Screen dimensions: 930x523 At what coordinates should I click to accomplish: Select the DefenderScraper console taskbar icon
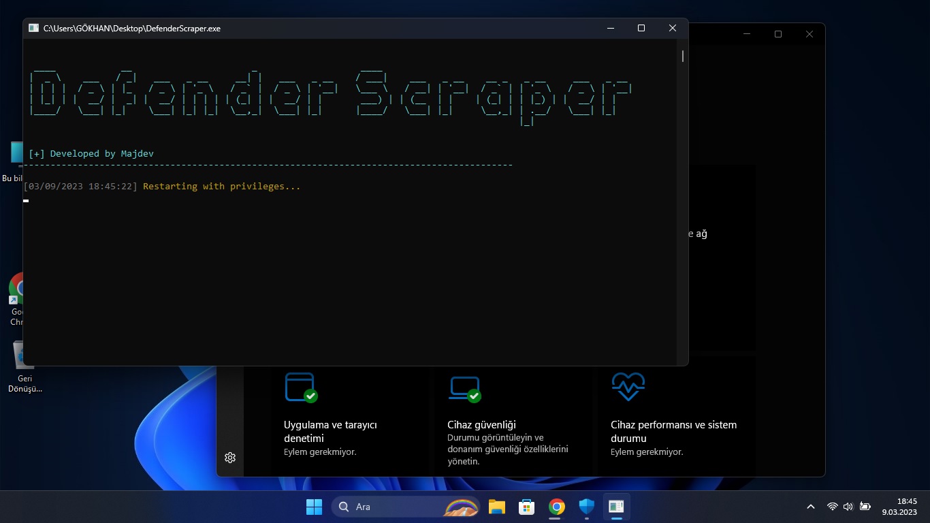[x=616, y=507]
